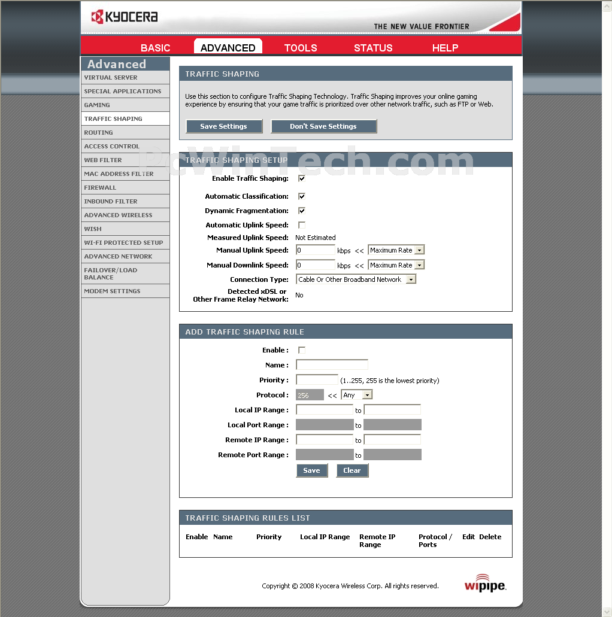Expand the Connection Type dropdown
The image size is (612, 617).
coord(356,279)
